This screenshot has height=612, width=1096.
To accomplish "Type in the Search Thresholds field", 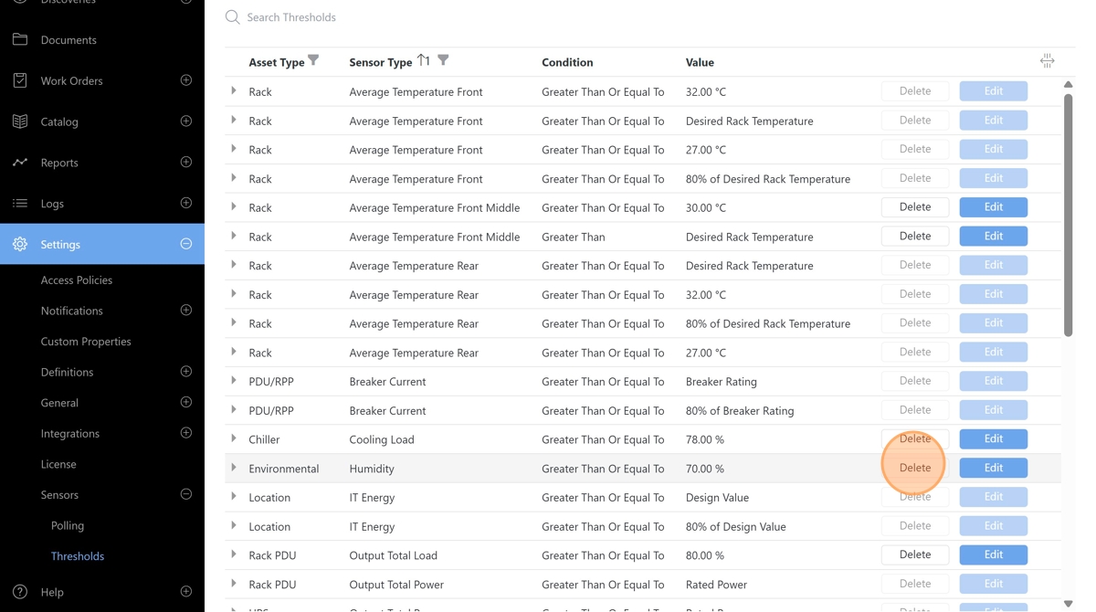I will (x=457, y=17).
